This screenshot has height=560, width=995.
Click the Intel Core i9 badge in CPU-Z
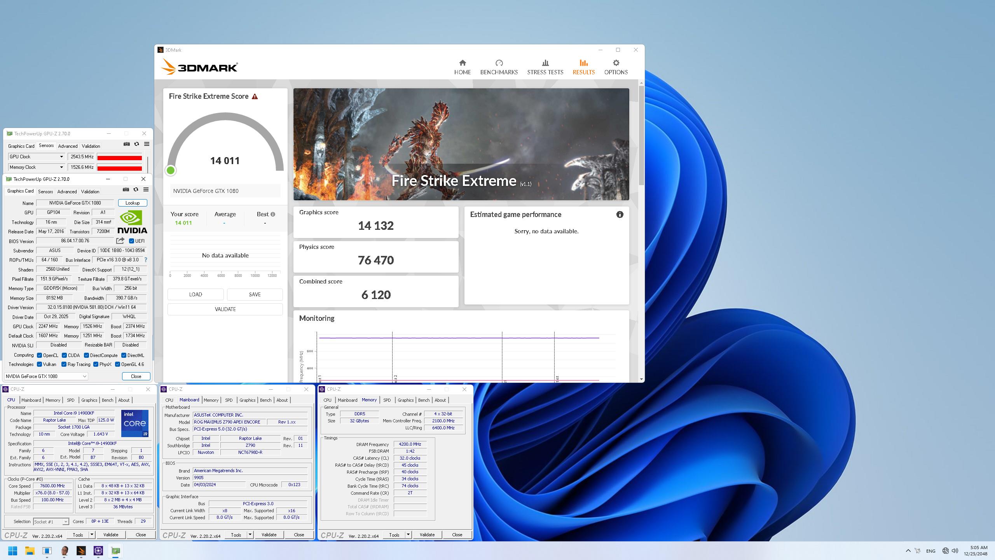[x=134, y=423]
